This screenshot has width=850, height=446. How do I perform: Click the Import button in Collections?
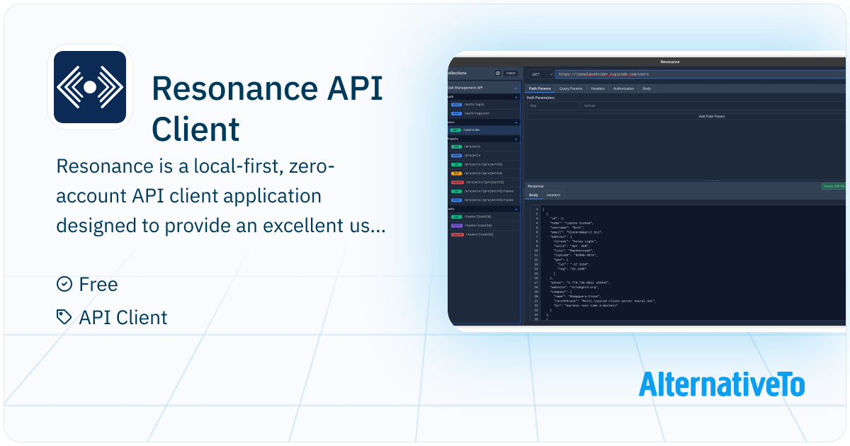[511, 73]
